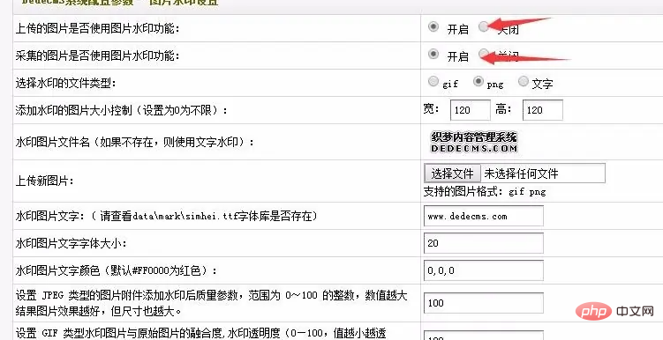Click the 支持的图片格式: gif png text
663x340 pixels.
[485, 192]
